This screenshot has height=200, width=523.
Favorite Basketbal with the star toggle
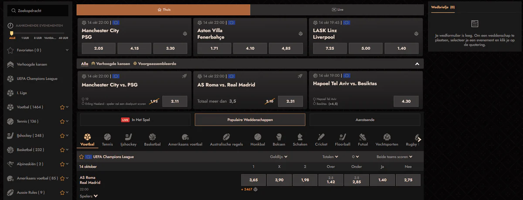62,150
